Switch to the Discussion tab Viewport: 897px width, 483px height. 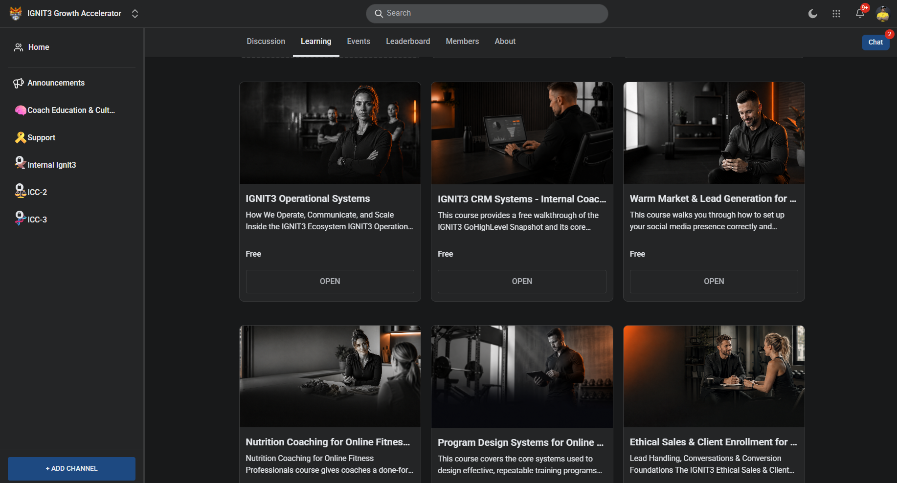(x=266, y=42)
